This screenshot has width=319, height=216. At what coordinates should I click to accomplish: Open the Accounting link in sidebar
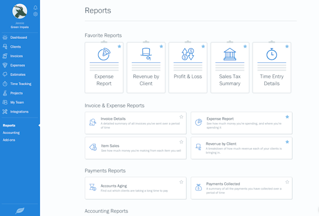pos(11,132)
